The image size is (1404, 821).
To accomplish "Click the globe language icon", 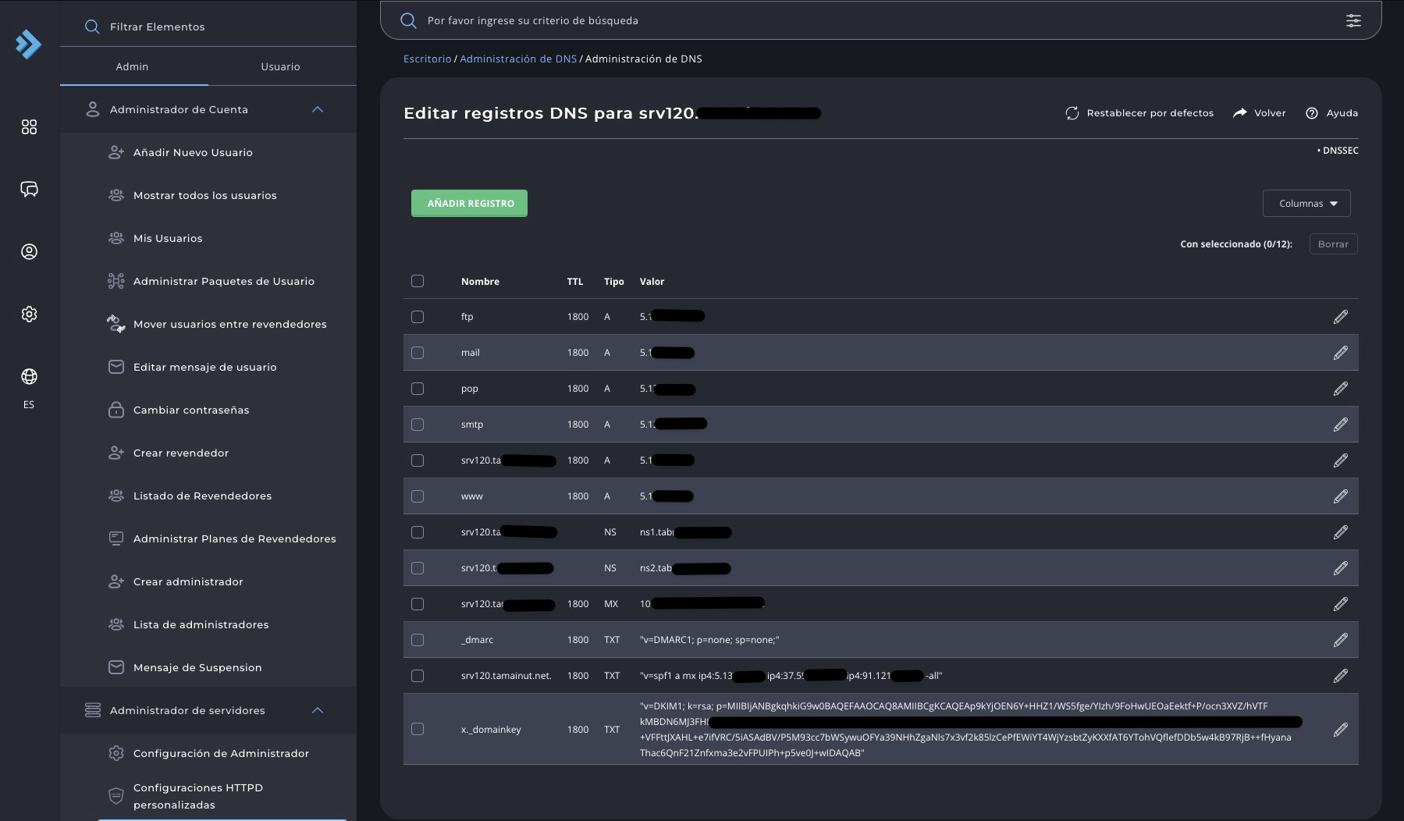I will click(x=29, y=376).
